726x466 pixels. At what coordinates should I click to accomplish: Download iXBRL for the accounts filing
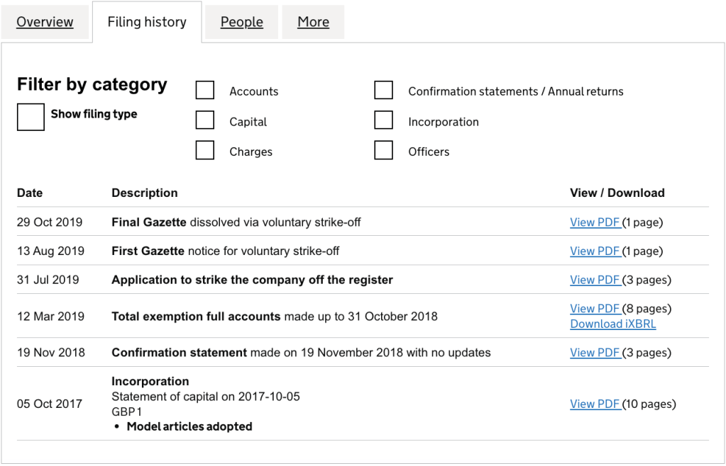pos(612,324)
